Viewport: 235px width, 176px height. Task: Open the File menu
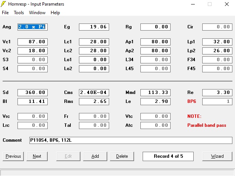[x=5, y=13]
